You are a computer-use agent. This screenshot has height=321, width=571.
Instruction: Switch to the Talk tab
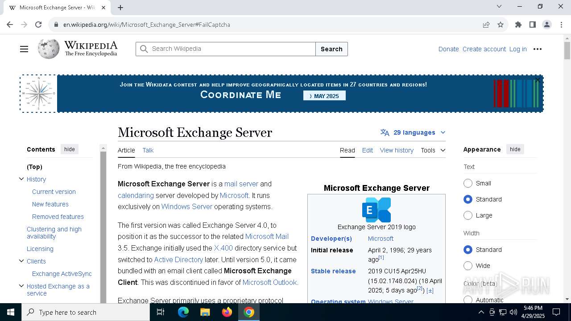click(148, 150)
